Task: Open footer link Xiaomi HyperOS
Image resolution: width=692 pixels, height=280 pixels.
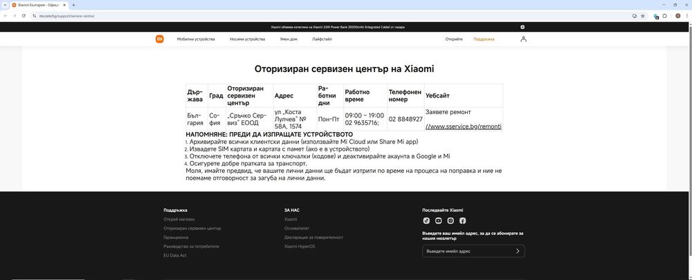Action: [300, 247]
